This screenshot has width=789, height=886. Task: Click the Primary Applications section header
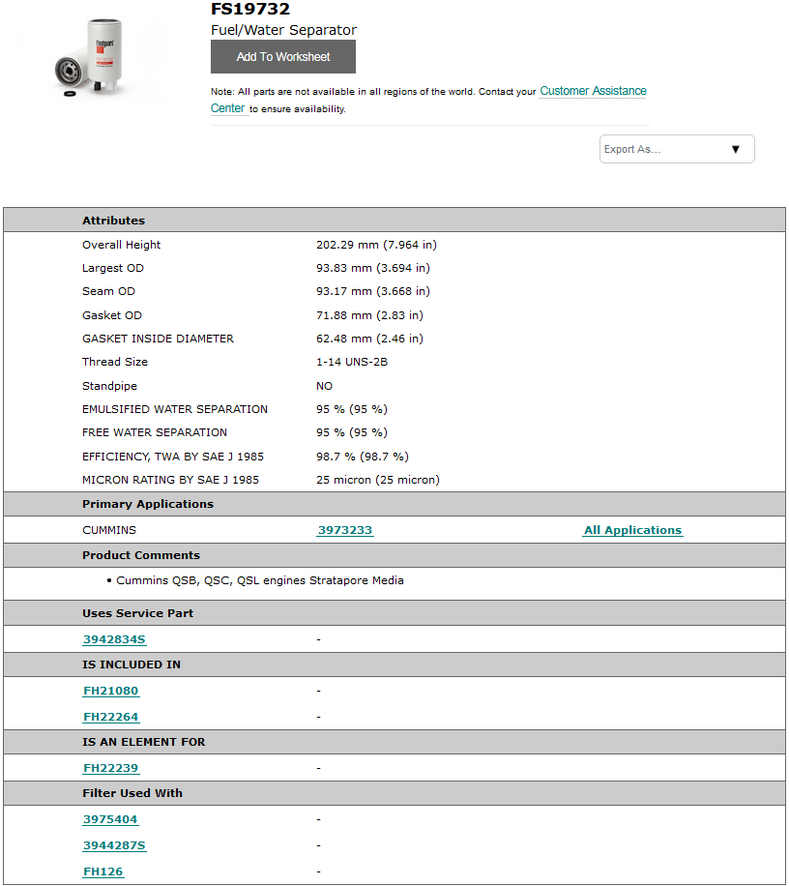point(148,504)
